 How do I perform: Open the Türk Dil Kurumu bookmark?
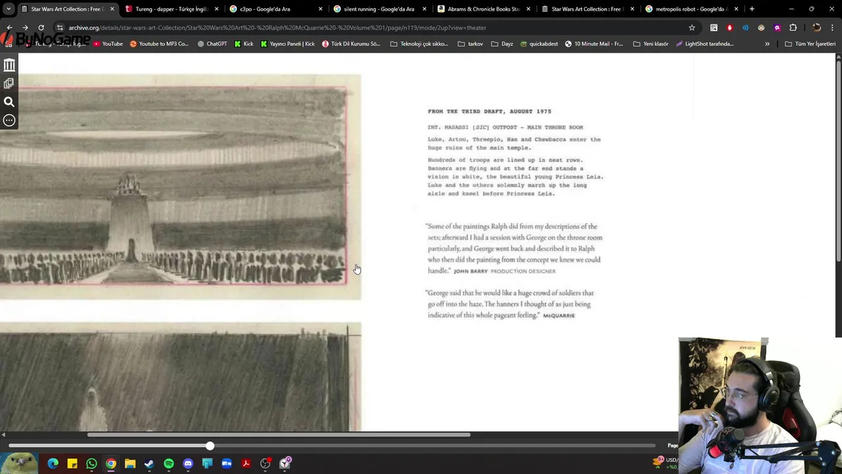[351, 44]
